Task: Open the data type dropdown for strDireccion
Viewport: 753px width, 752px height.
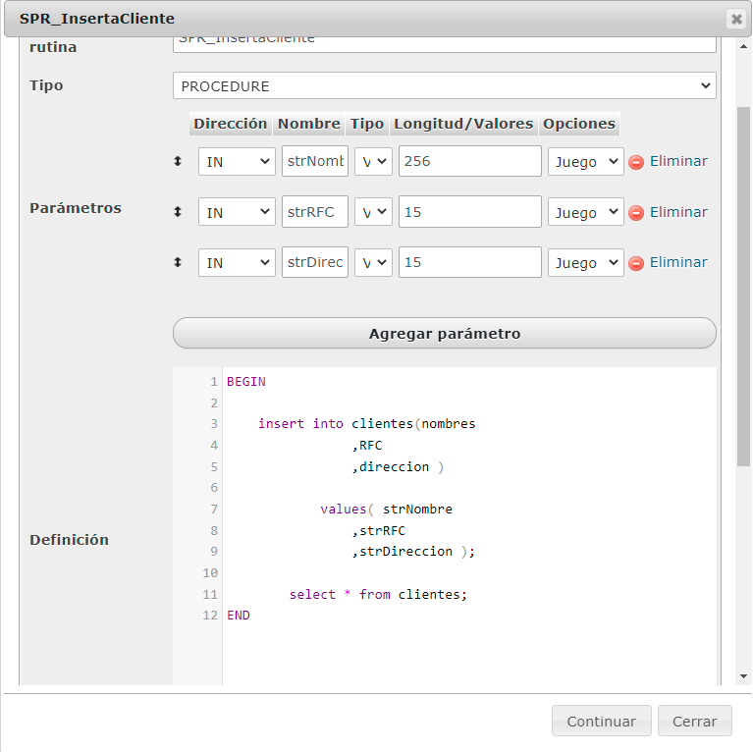Action: click(x=373, y=263)
